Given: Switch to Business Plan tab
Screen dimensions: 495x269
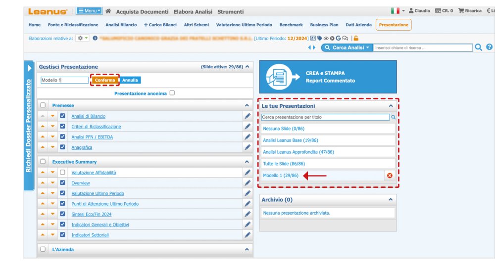Looking at the screenshot, I should (x=324, y=25).
